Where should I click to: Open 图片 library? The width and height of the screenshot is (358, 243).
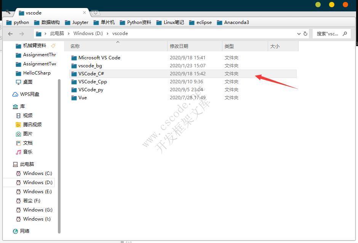tap(24, 133)
